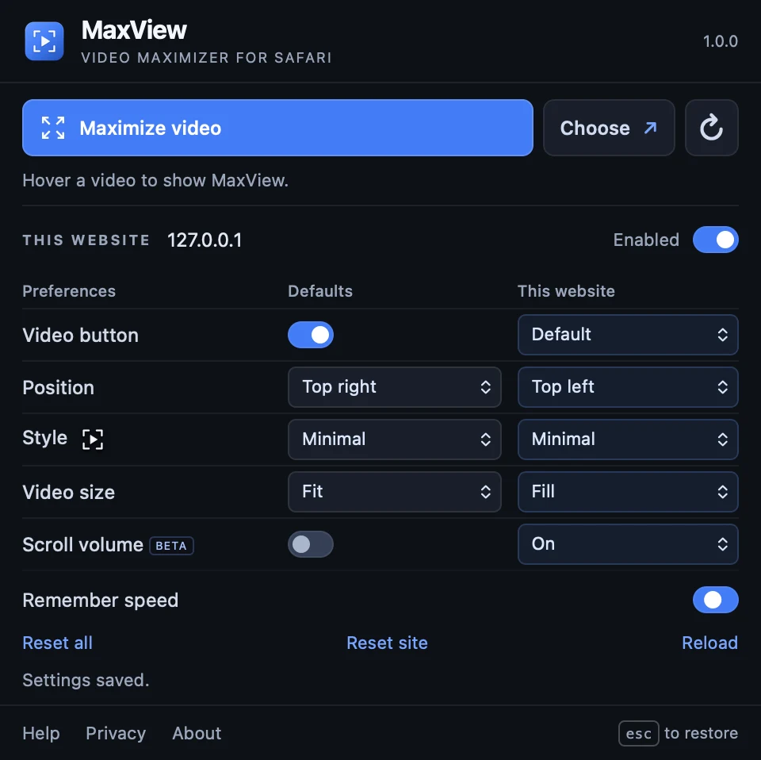Open the Video size Defaults dropdown showing Fit

pyautogui.click(x=394, y=492)
